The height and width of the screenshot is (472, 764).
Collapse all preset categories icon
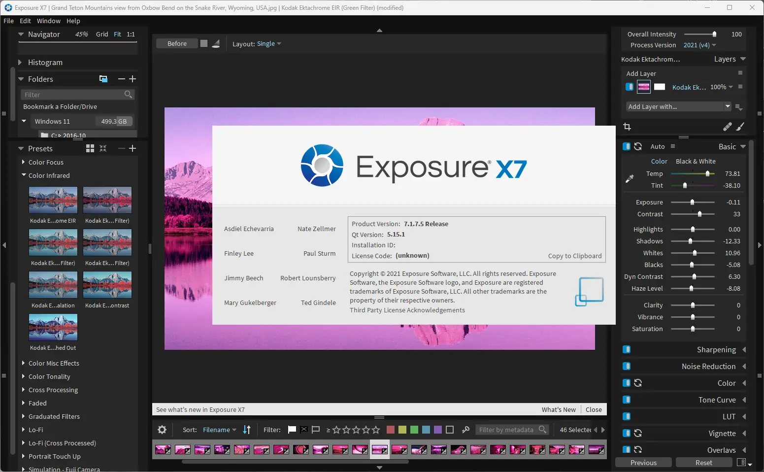click(x=103, y=148)
